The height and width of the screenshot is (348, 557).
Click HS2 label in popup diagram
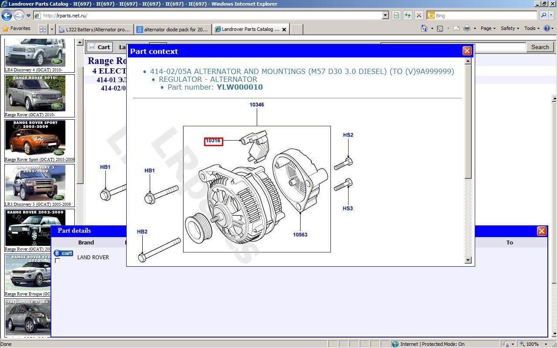click(348, 135)
